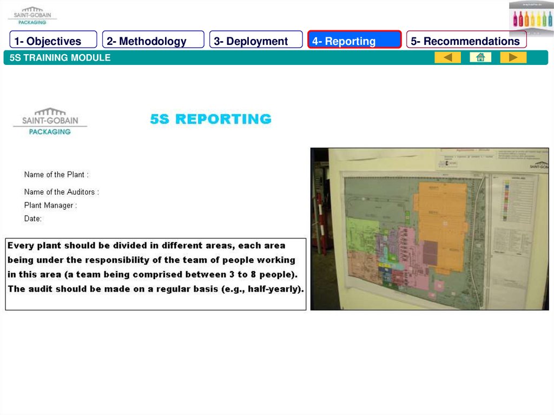
Task: Click the forward arrow navigation icon
Action: tap(513, 57)
